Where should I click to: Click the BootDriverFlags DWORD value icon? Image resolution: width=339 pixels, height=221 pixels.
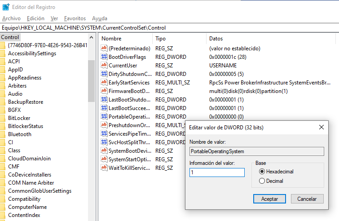(104, 57)
